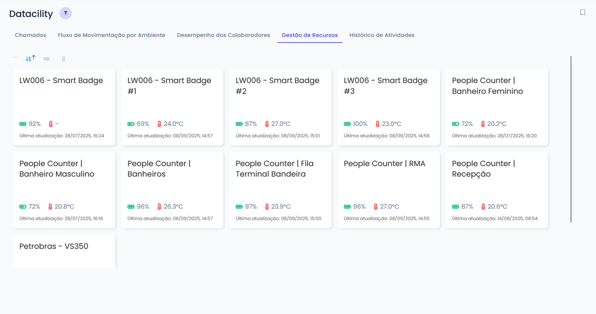Click battery icon on People Counter Recepção card
Screen dimensions: 596x314
click(x=456, y=207)
